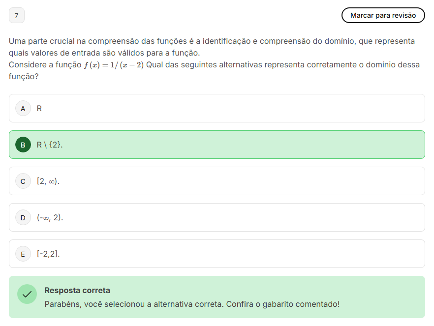The image size is (434, 326).
Task: Click "Considere a função" in the question
Action: point(45,65)
